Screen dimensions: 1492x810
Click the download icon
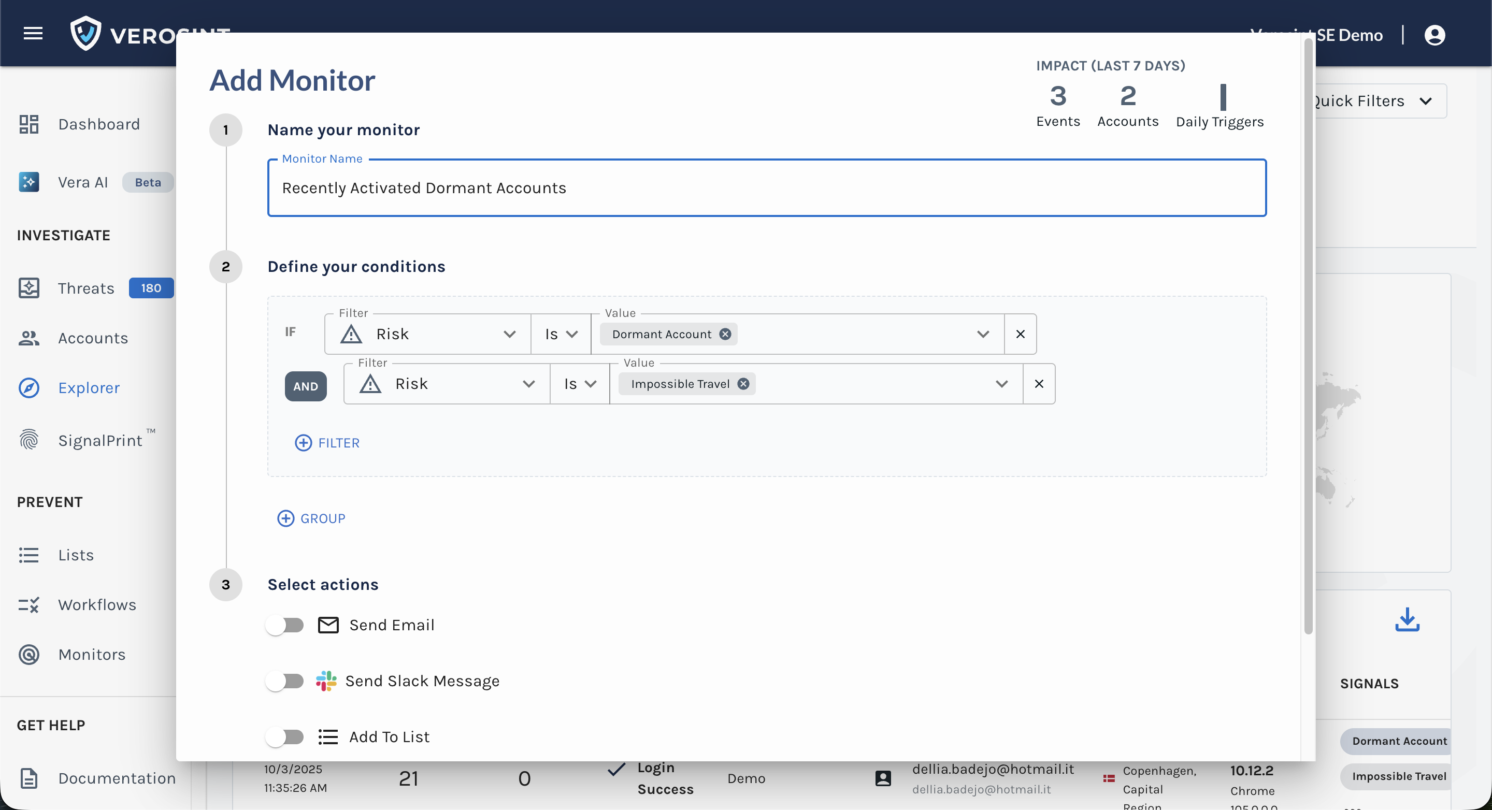[x=1407, y=619]
